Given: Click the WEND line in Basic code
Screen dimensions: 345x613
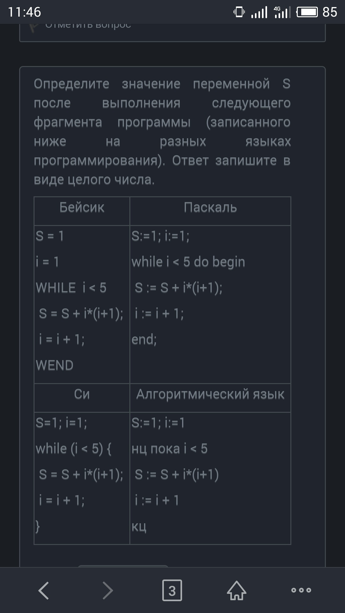Looking at the screenshot, I should click(55, 366).
